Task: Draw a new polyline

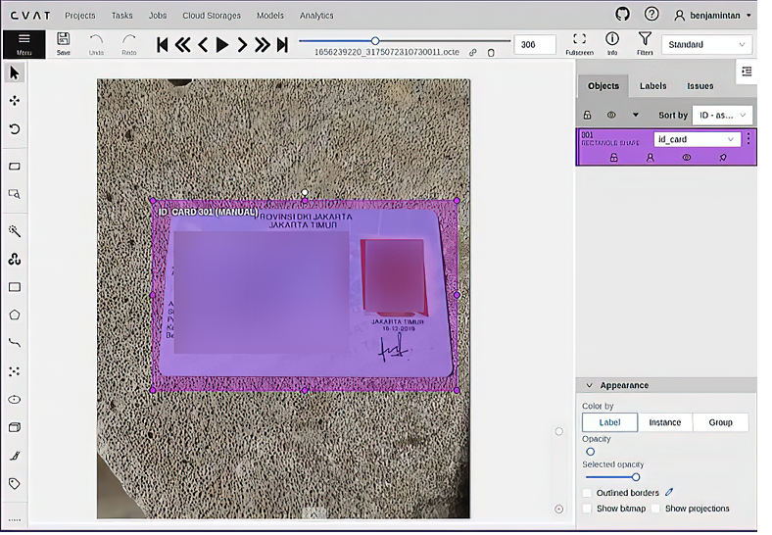Action: tap(15, 343)
